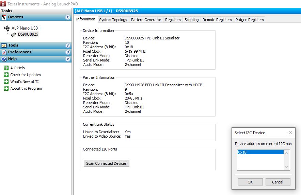The width and height of the screenshot is (301, 195).
Task: Select 0x18 address in I2C device list
Action: (260, 152)
